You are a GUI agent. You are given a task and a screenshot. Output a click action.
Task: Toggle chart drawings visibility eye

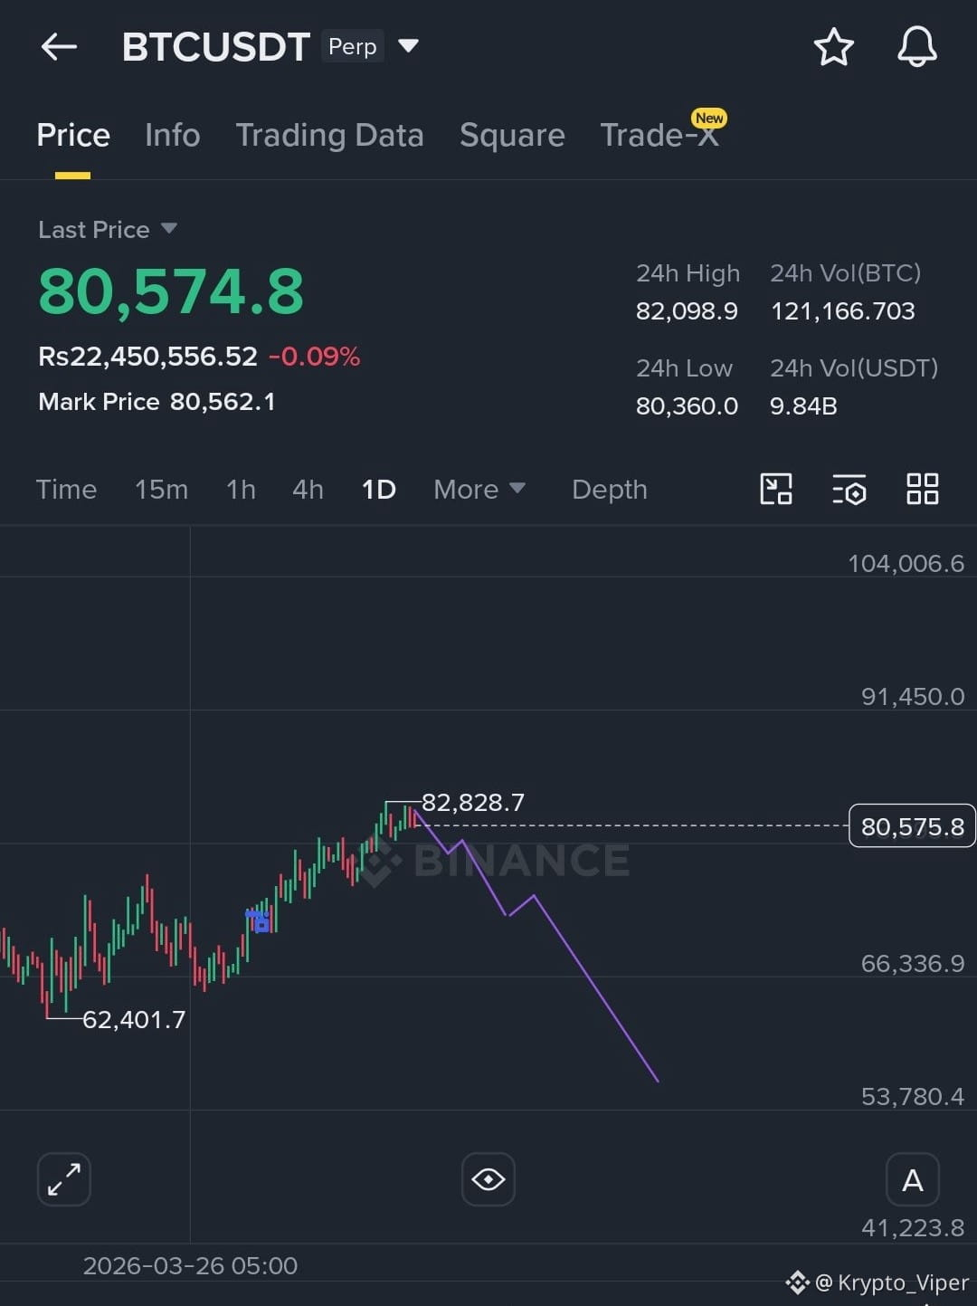[488, 1179]
